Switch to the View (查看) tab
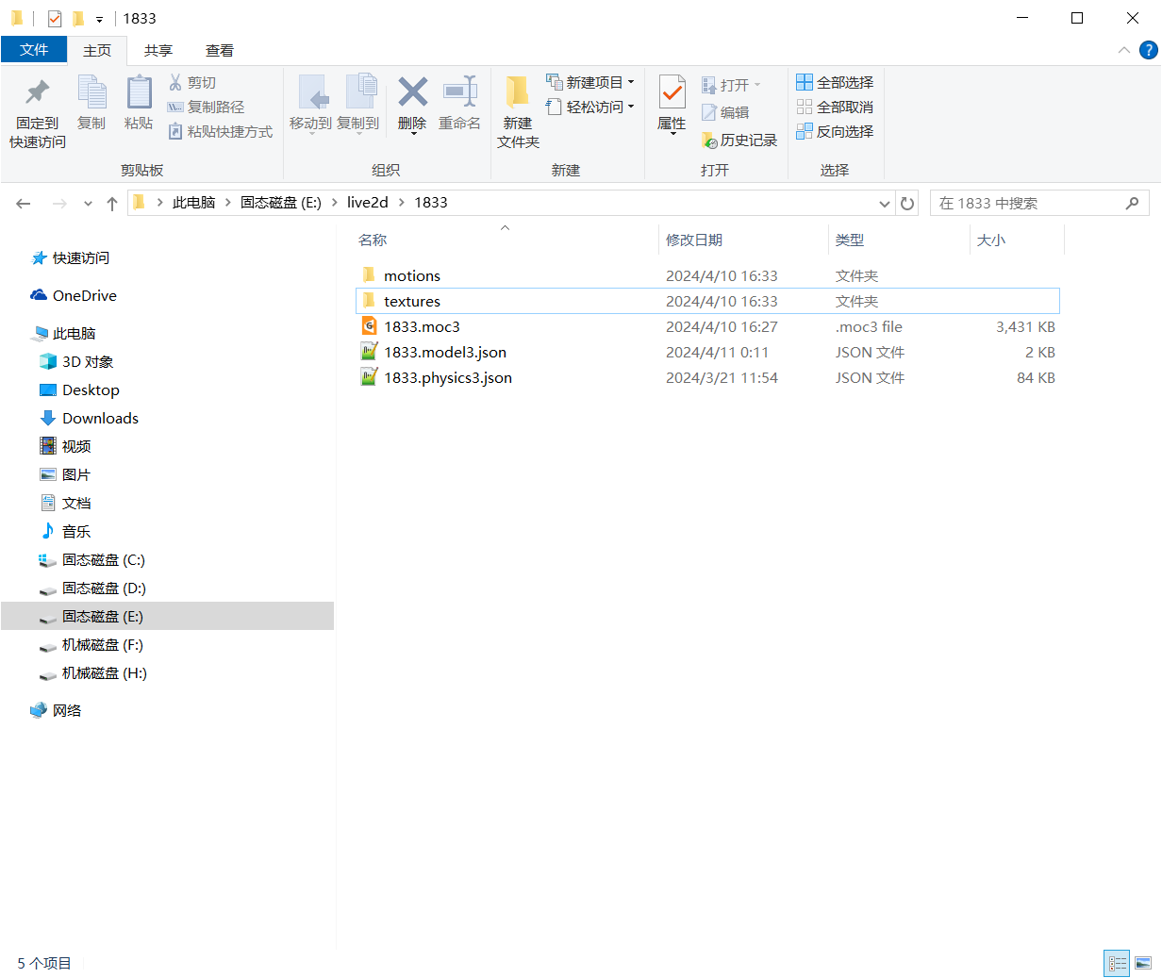1162x978 pixels. point(220,50)
